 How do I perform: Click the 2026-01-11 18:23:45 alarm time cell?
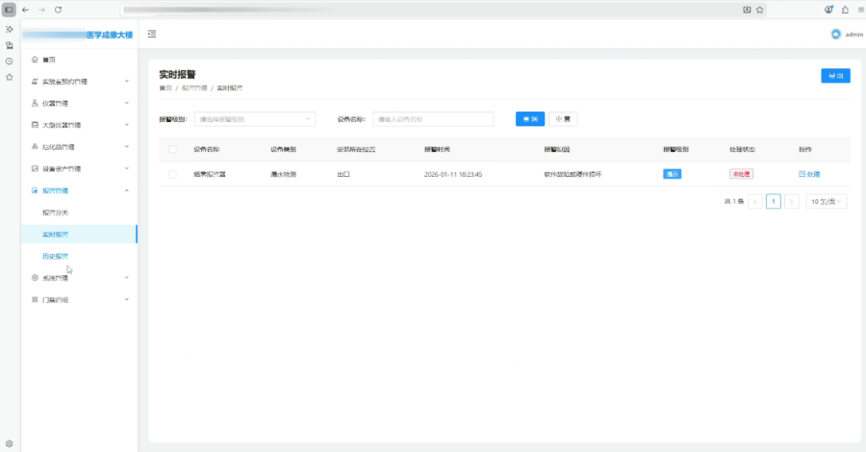(x=453, y=174)
